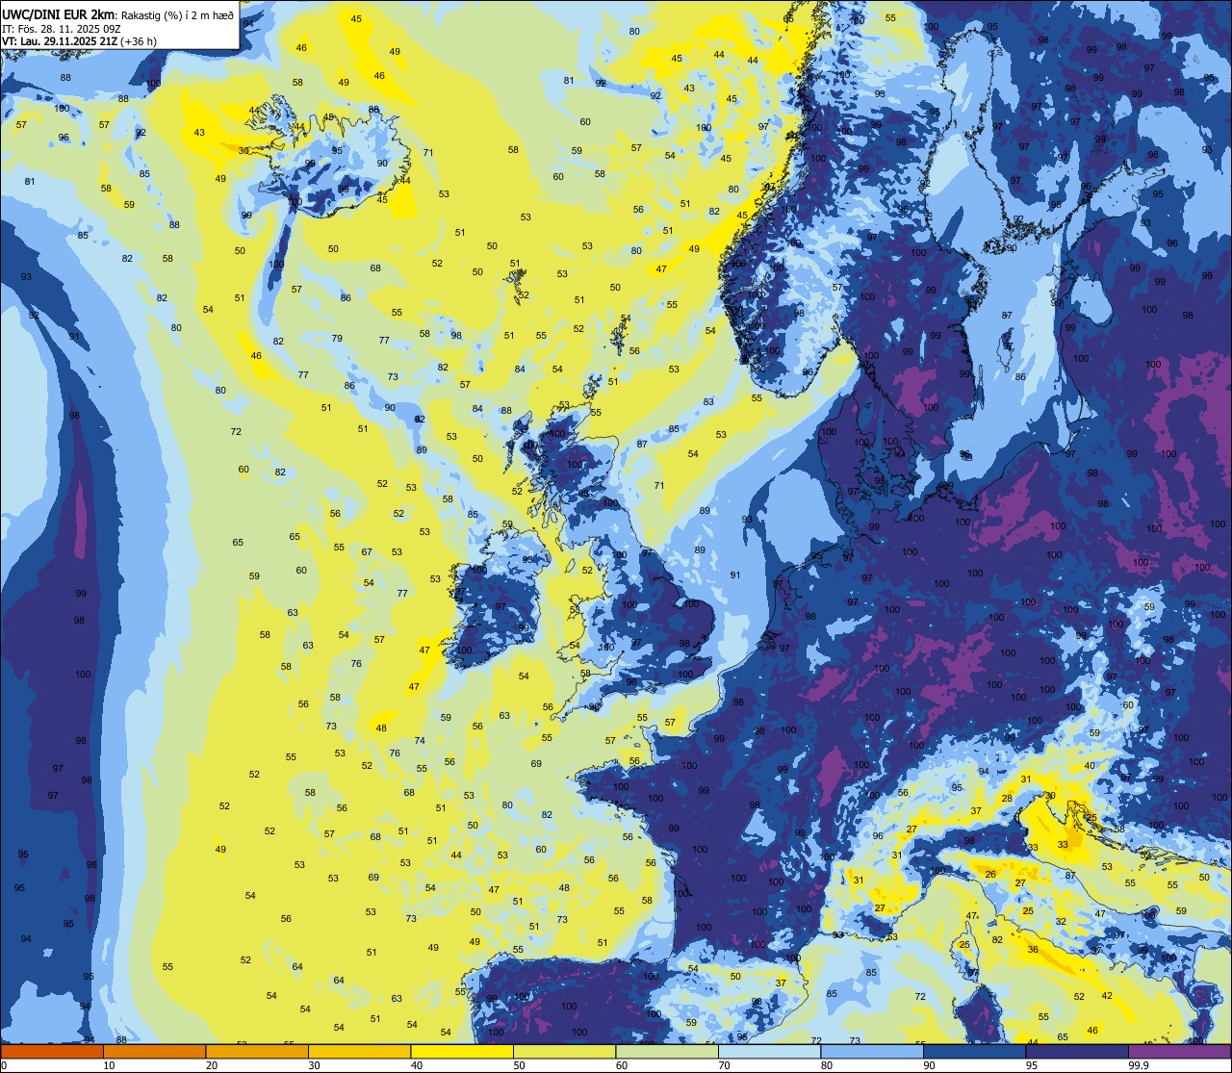Pick the 60–70% pale green legend swatch
The height and width of the screenshot is (1073, 1232).
(x=667, y=1051)
